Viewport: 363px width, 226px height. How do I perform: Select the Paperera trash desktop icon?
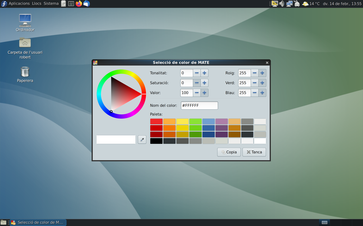25,75
